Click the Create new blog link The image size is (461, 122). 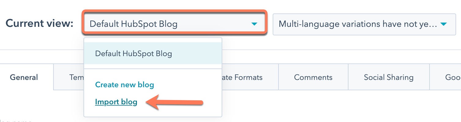click(x=124, y=84)
